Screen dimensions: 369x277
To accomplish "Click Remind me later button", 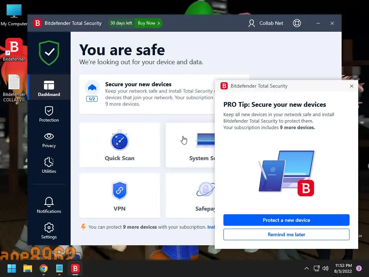I will click(286, 234).
